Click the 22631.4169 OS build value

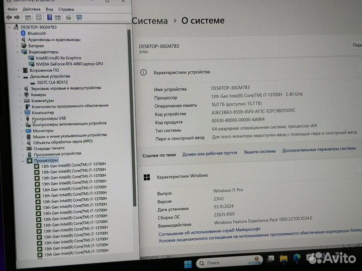click(x=224, y=214)
